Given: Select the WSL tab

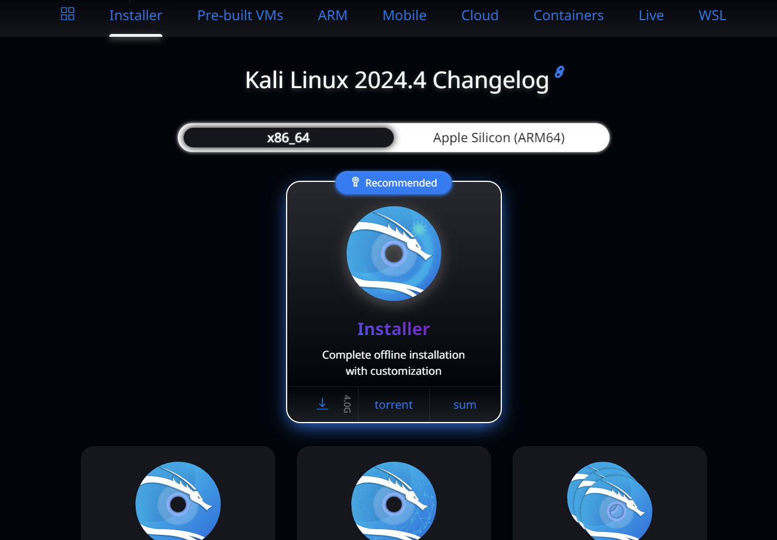Looking at the screenshot, I should coord(713,16).
